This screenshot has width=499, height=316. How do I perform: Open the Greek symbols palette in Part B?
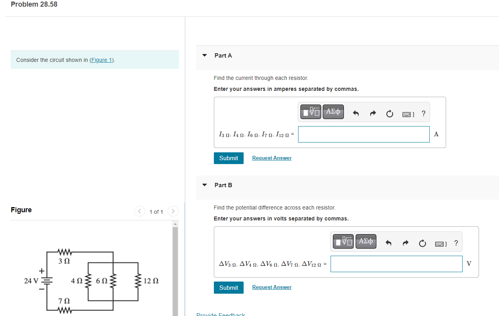click(x=365, y=241)
